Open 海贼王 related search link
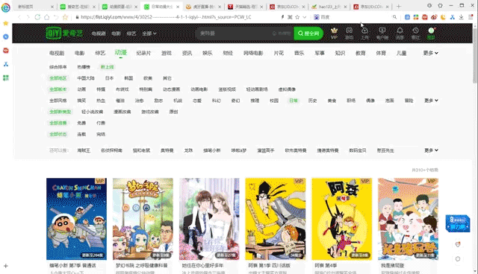 [x=84, y=150]
